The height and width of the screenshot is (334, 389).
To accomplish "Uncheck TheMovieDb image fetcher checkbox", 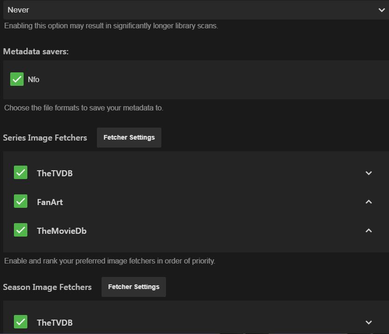I will click(21, 230).
